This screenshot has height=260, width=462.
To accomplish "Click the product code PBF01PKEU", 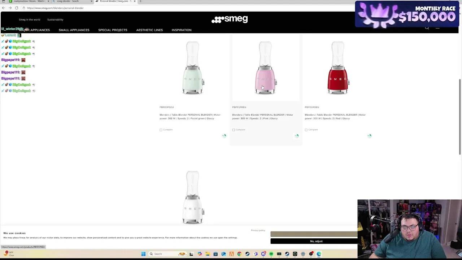I will (x=239, y=107).
